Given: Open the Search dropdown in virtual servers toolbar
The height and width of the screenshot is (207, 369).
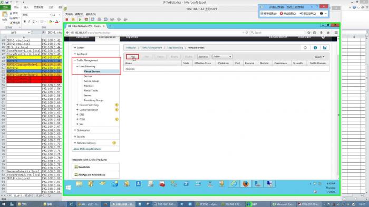Looking at the screenshot, I should tap(319, 57).
